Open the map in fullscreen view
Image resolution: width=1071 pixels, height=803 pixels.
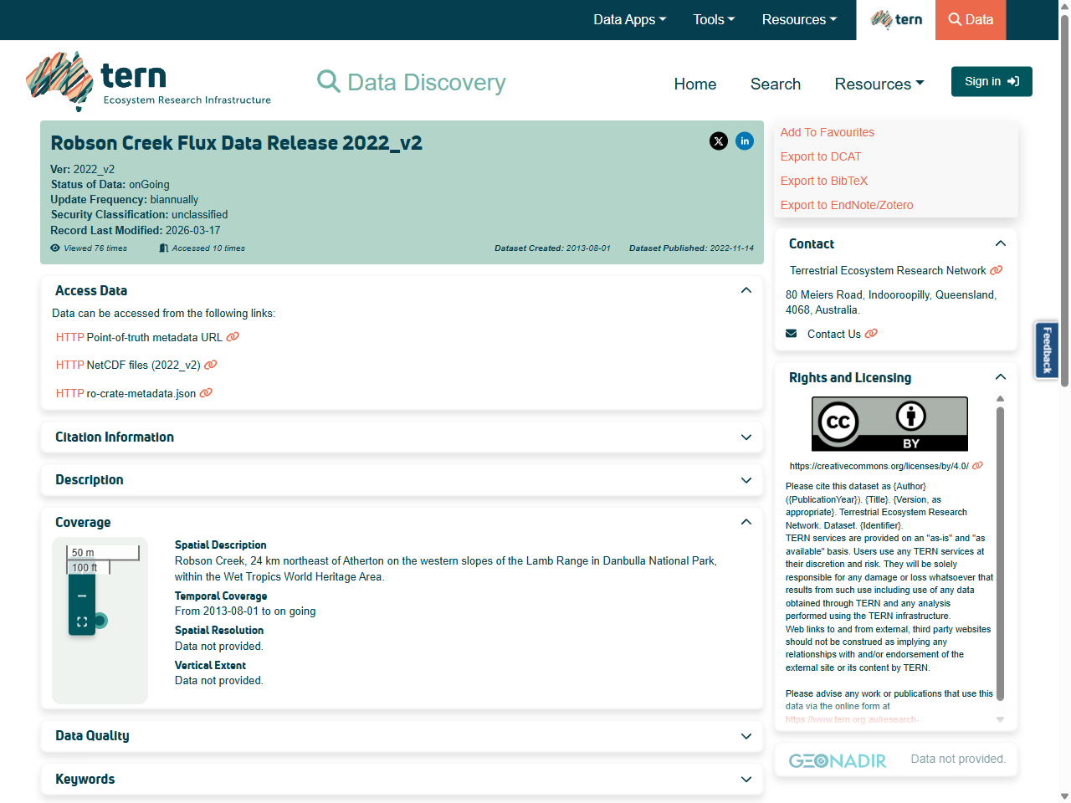[82, 621]
